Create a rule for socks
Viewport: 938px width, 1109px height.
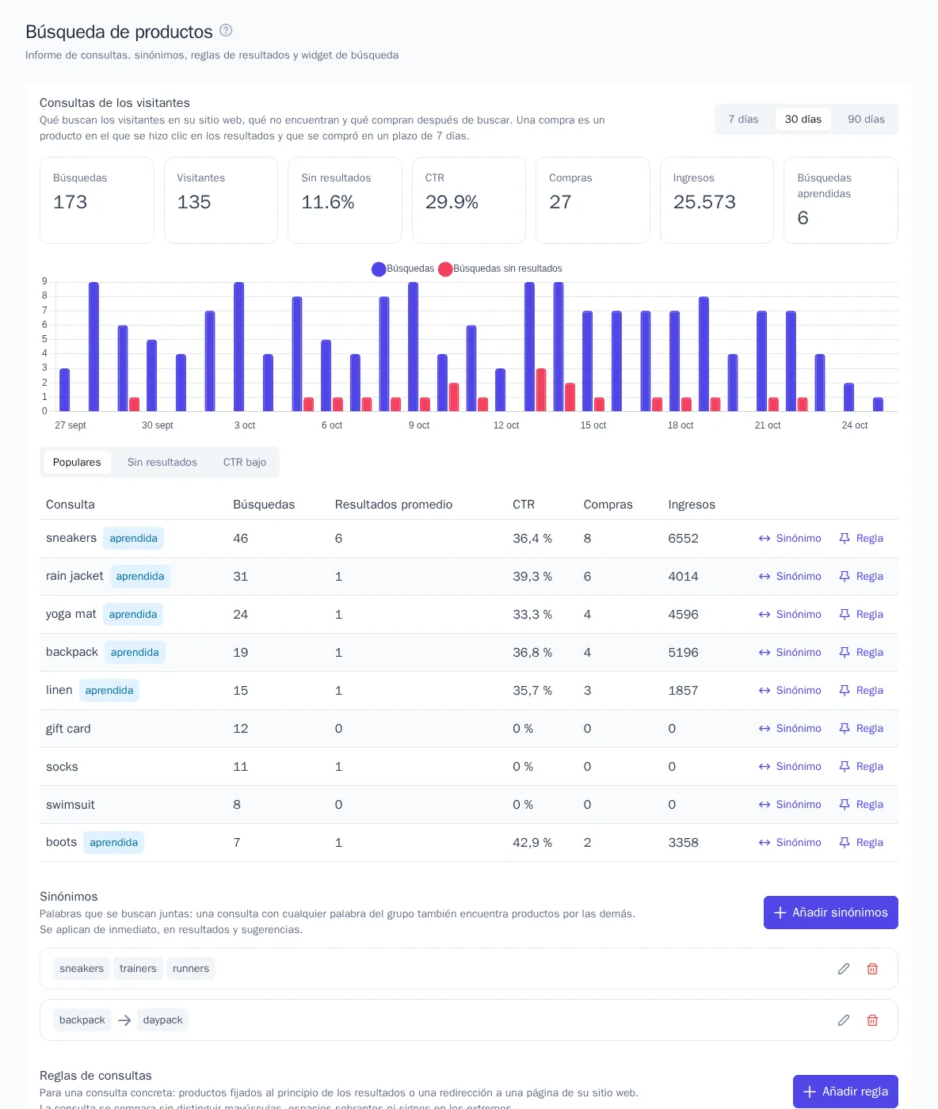coord(861,767)
